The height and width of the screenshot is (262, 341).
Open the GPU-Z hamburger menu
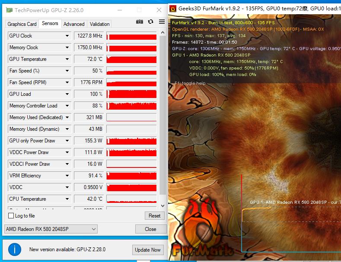coord(162,22)
